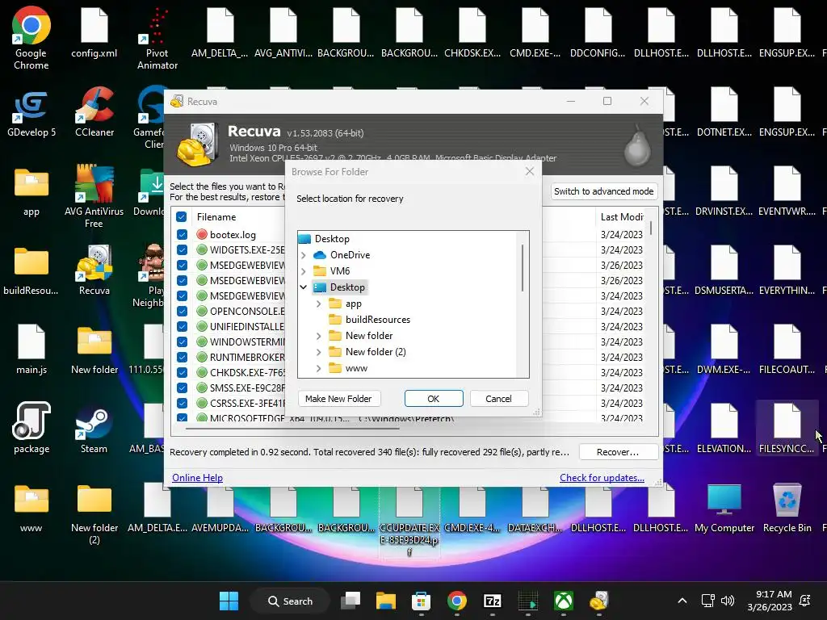Select the config.xml desktop file

pos(94,32)
